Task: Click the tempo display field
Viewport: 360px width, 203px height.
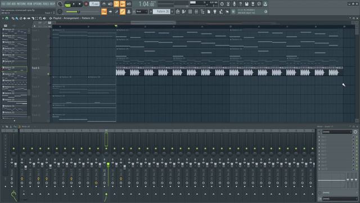Action: [94, 4]
